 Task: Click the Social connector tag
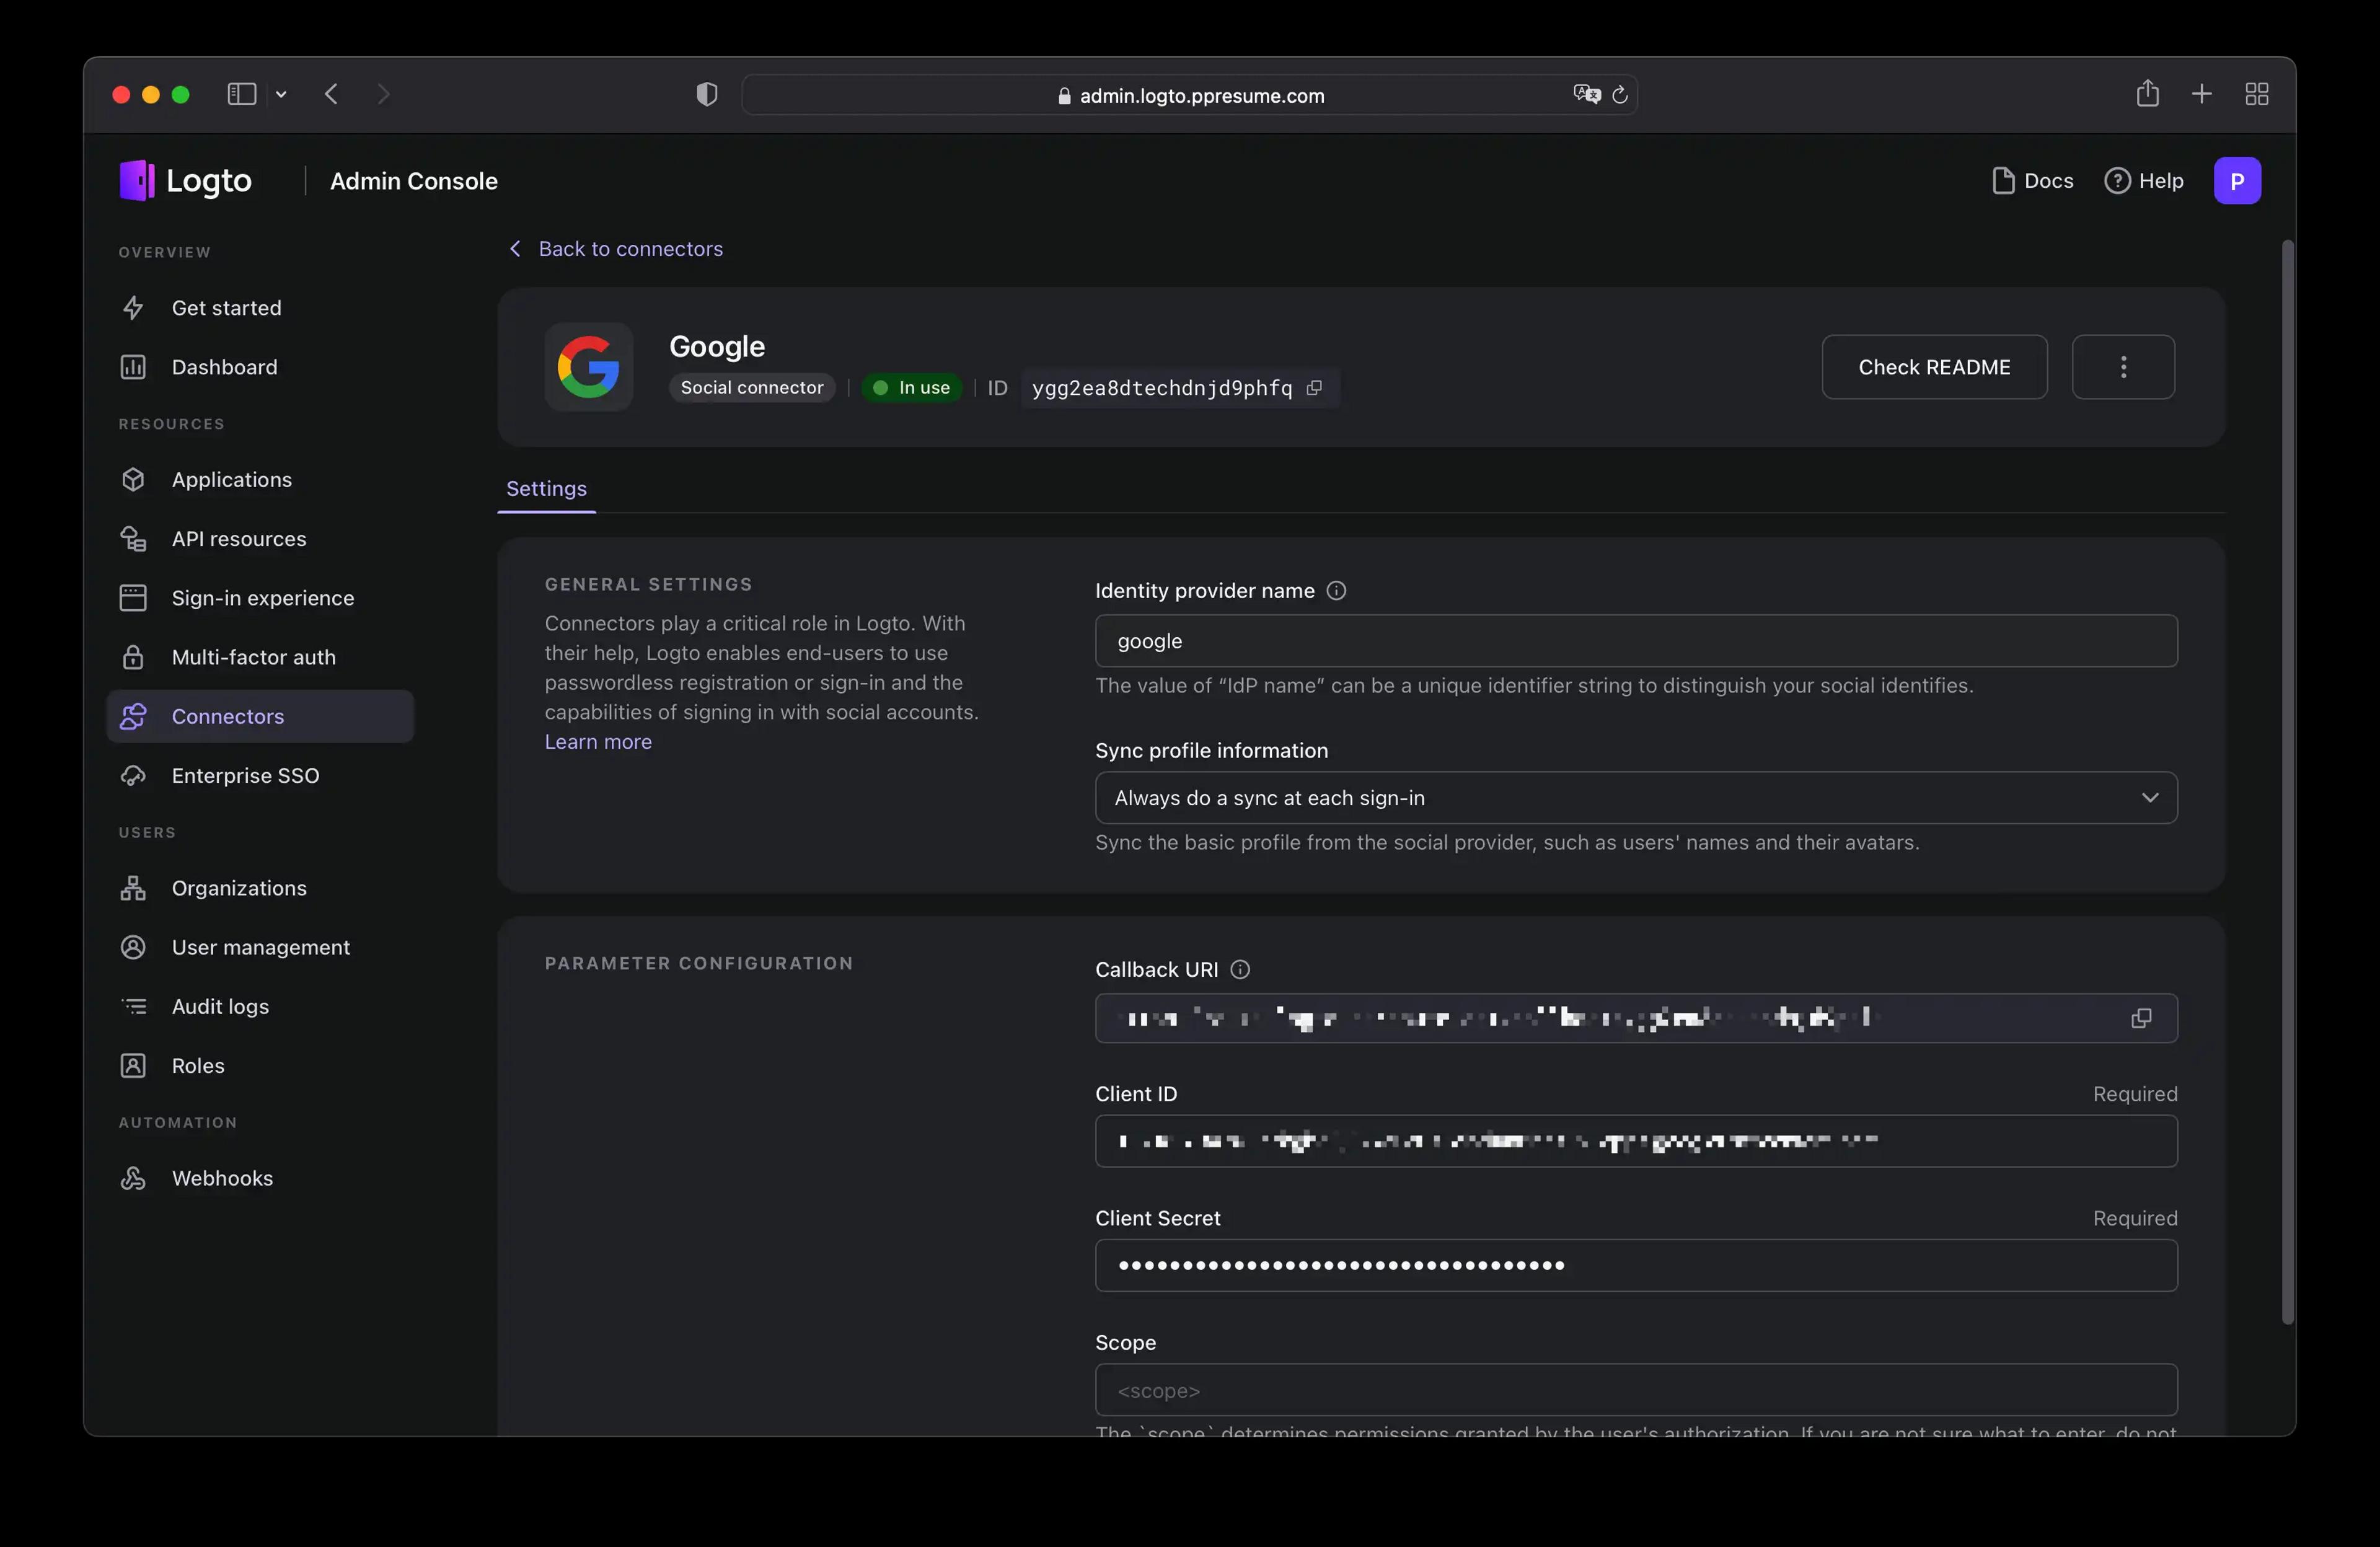[752, 388]
